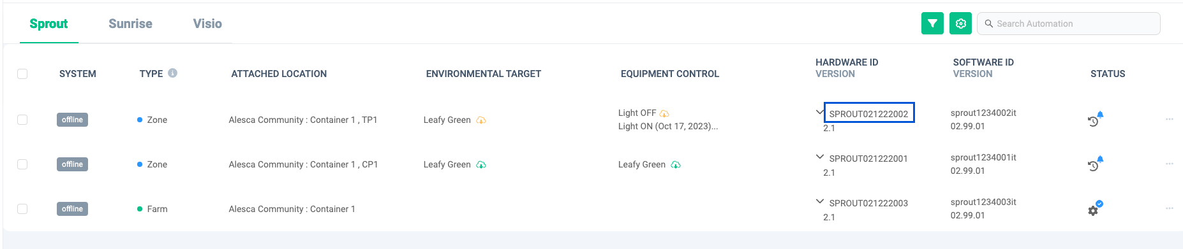Toggle the select-all checkbox in table header

tap(22, 74)
